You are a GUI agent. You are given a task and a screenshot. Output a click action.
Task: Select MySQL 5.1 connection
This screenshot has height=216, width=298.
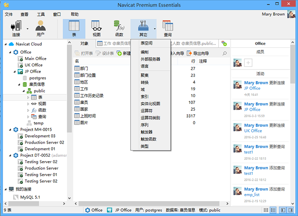tap(30, 197)
